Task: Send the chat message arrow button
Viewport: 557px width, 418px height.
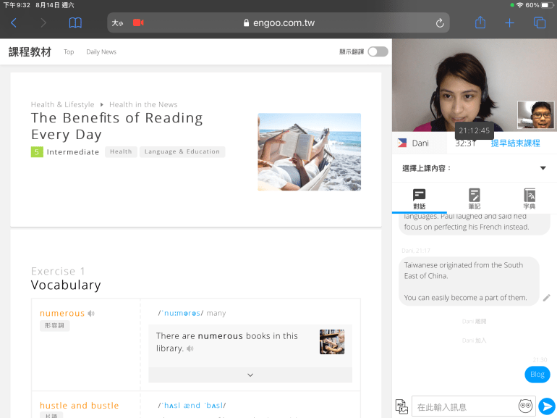Action: pyautogui.click(x=547, y=406)
